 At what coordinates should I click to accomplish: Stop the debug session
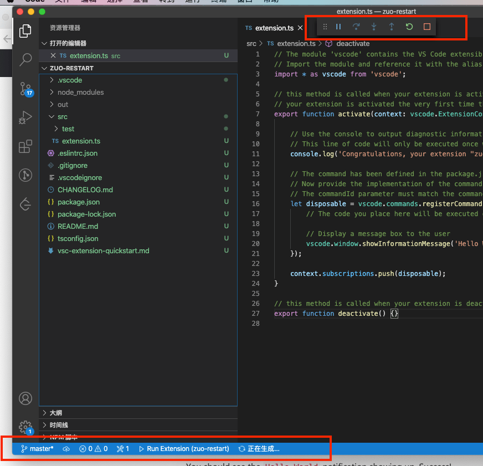click(427, 26)
